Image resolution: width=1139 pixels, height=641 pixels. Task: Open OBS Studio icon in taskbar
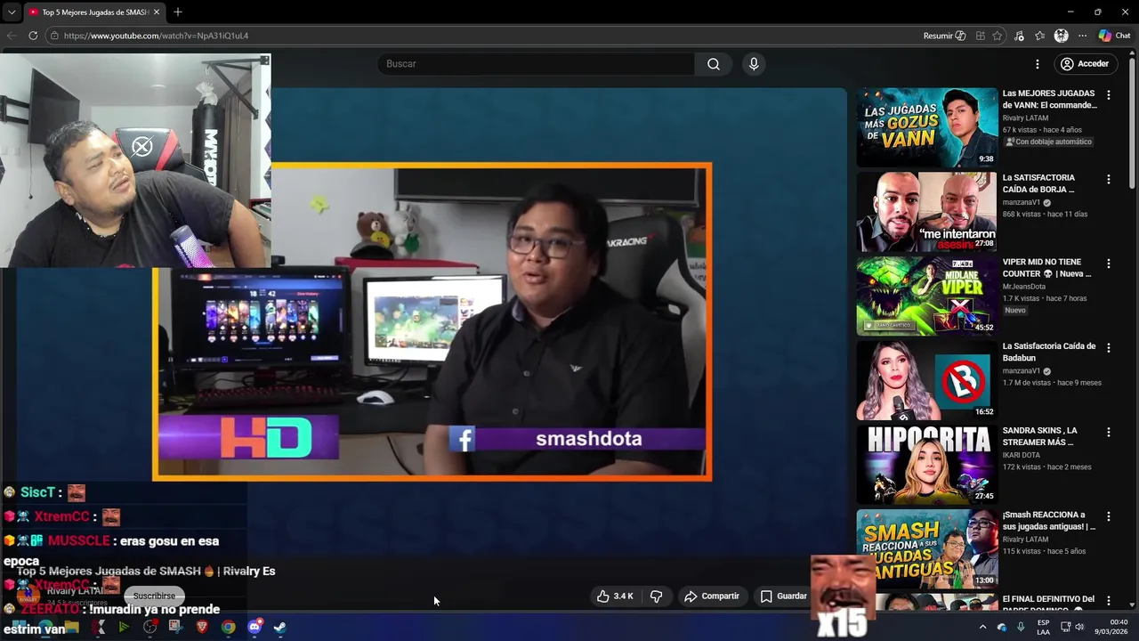[x=149, y=627]
